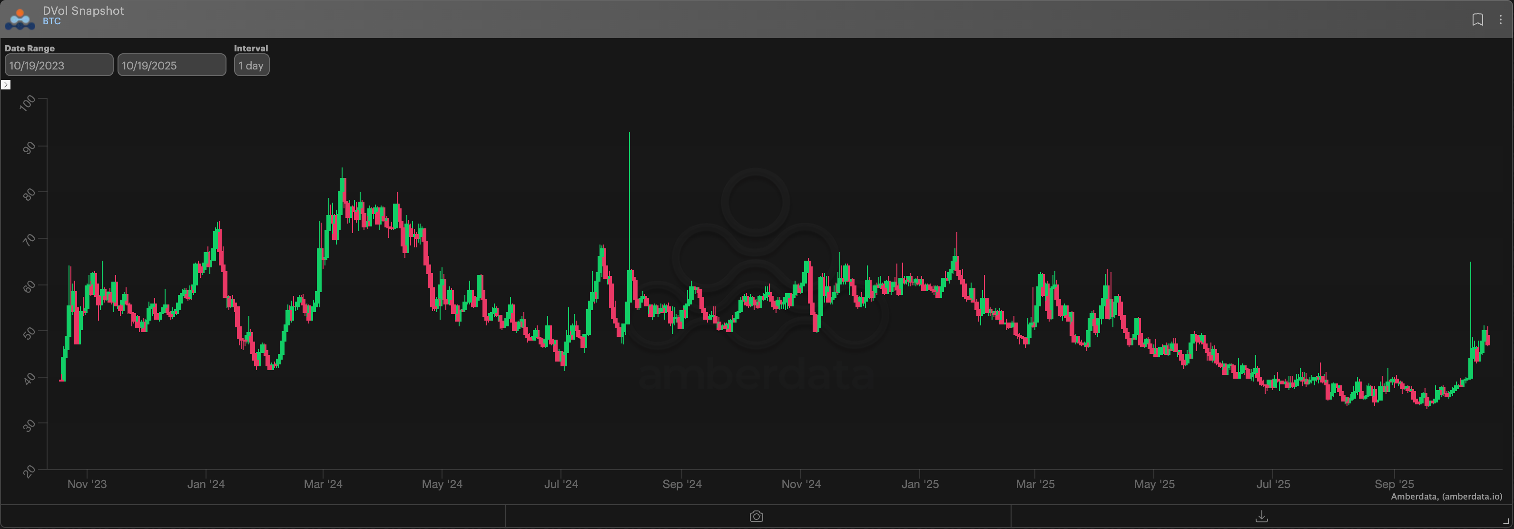This screenshot has width=1514, height=529.
Task: Click the 20 y-axis label
Action: point(29,471)
